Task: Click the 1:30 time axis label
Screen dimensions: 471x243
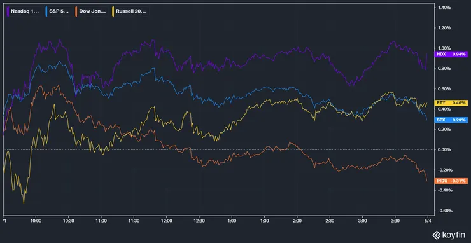Action: pos(265,221)
